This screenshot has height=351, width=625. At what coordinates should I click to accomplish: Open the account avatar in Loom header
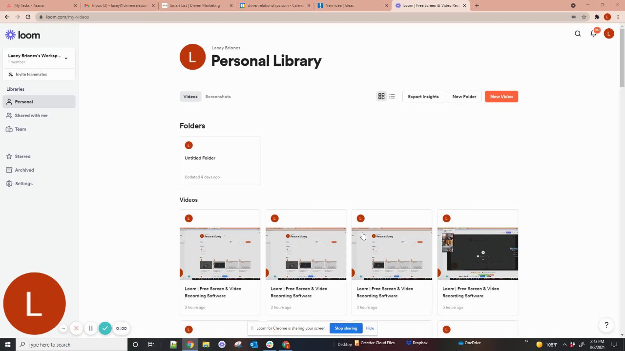[x=608, y=34]
